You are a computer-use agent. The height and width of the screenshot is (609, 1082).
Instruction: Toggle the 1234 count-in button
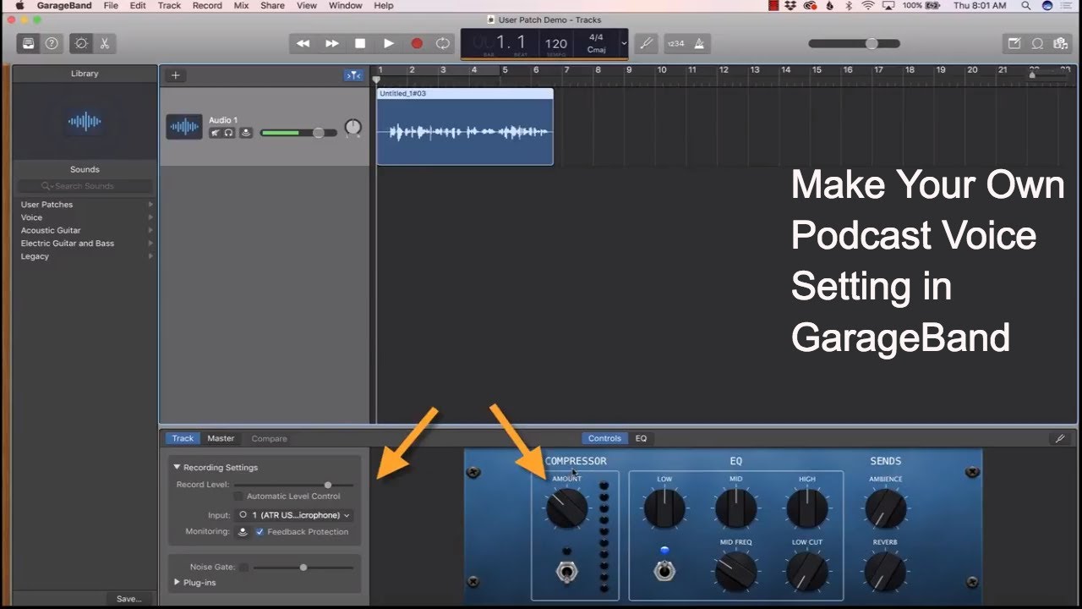pos(675,43)
